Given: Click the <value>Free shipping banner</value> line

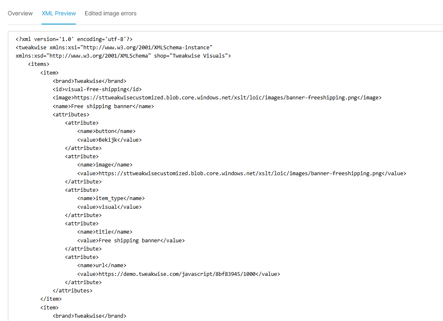Looking at the screenshot, I should 131,241.
